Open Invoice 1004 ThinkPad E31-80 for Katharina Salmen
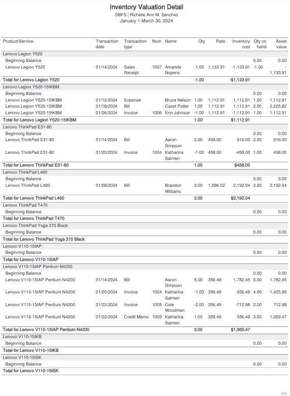The width and height of the screenshot is (290, 396). click(145, 155)
